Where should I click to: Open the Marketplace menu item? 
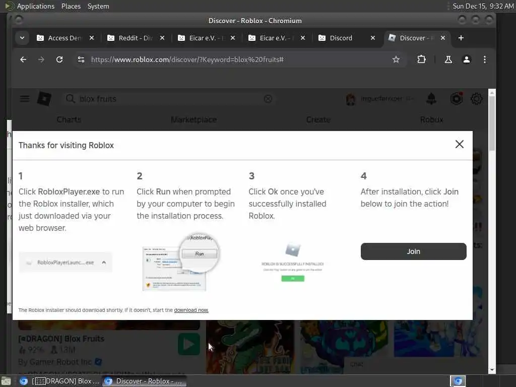point(193,119)
